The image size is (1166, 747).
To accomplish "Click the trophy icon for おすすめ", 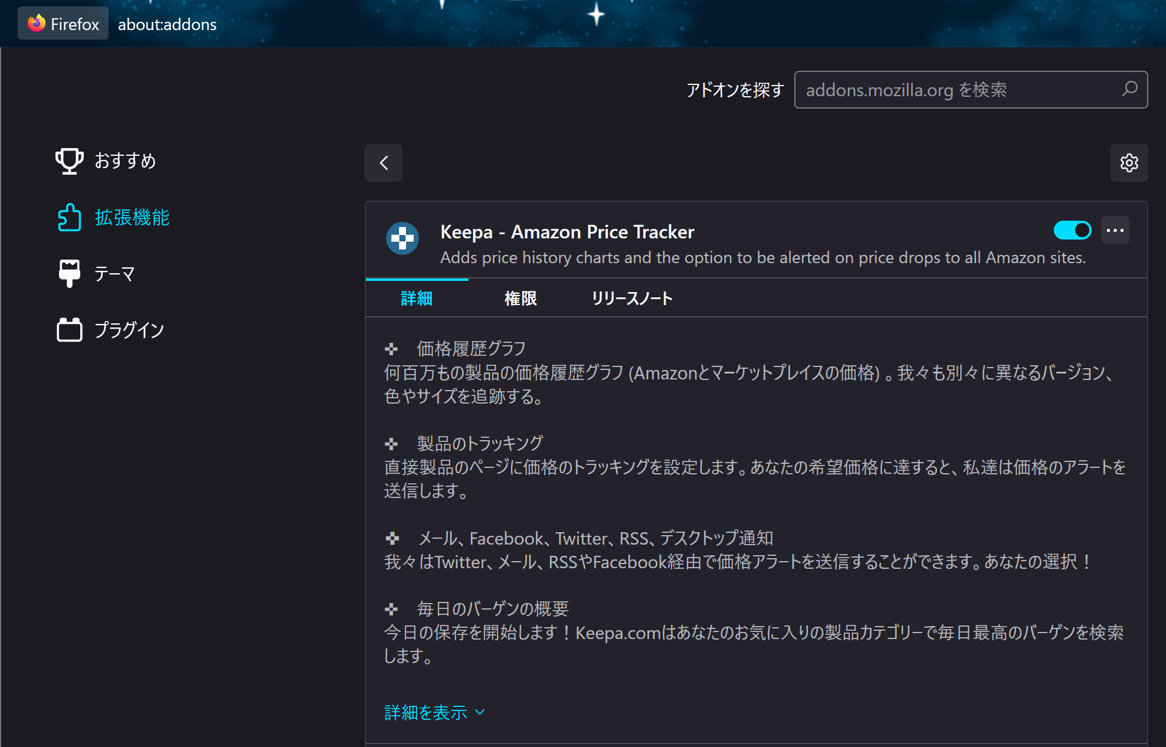I will 70,160.
